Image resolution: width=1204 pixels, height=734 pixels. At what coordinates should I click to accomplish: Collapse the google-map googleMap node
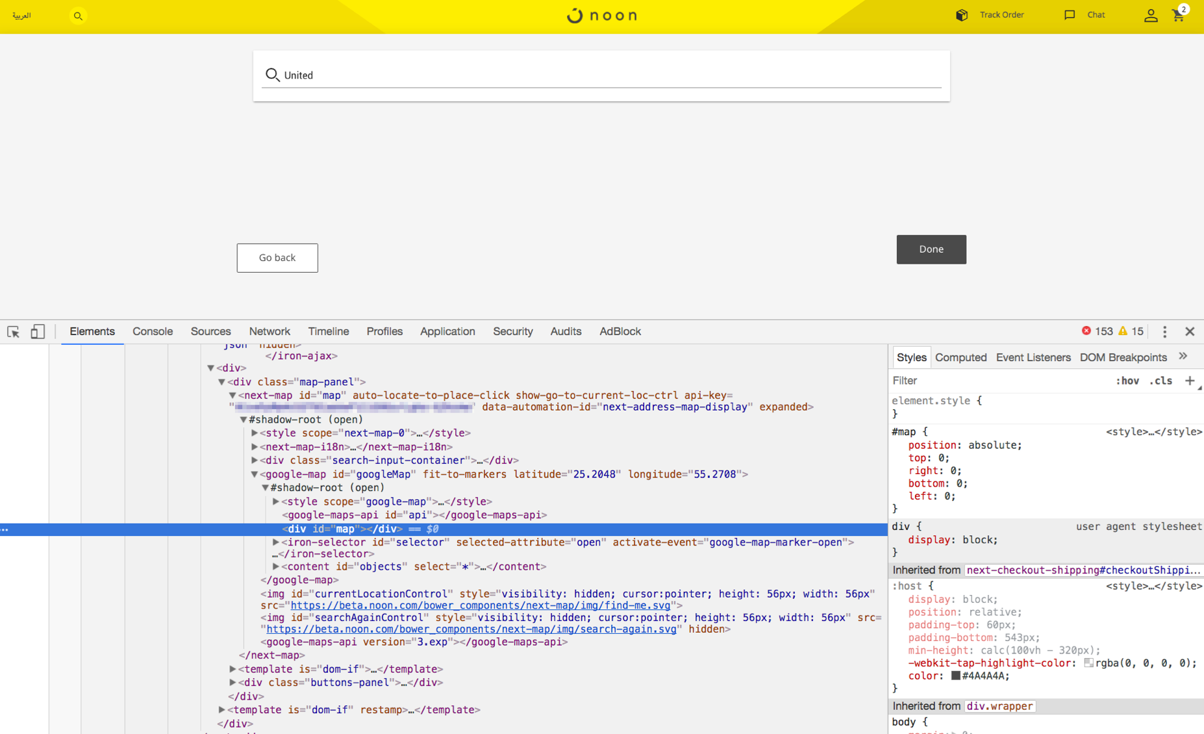coord(255,474)
